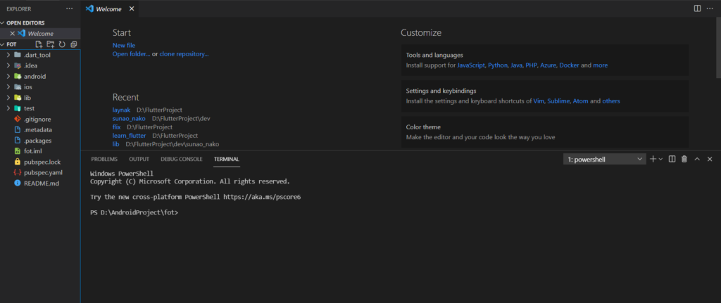Open the DEBUG CONSOLE tab
This screenshot has height=303, width=721.
pyautogui.click(x=181, y=160)
